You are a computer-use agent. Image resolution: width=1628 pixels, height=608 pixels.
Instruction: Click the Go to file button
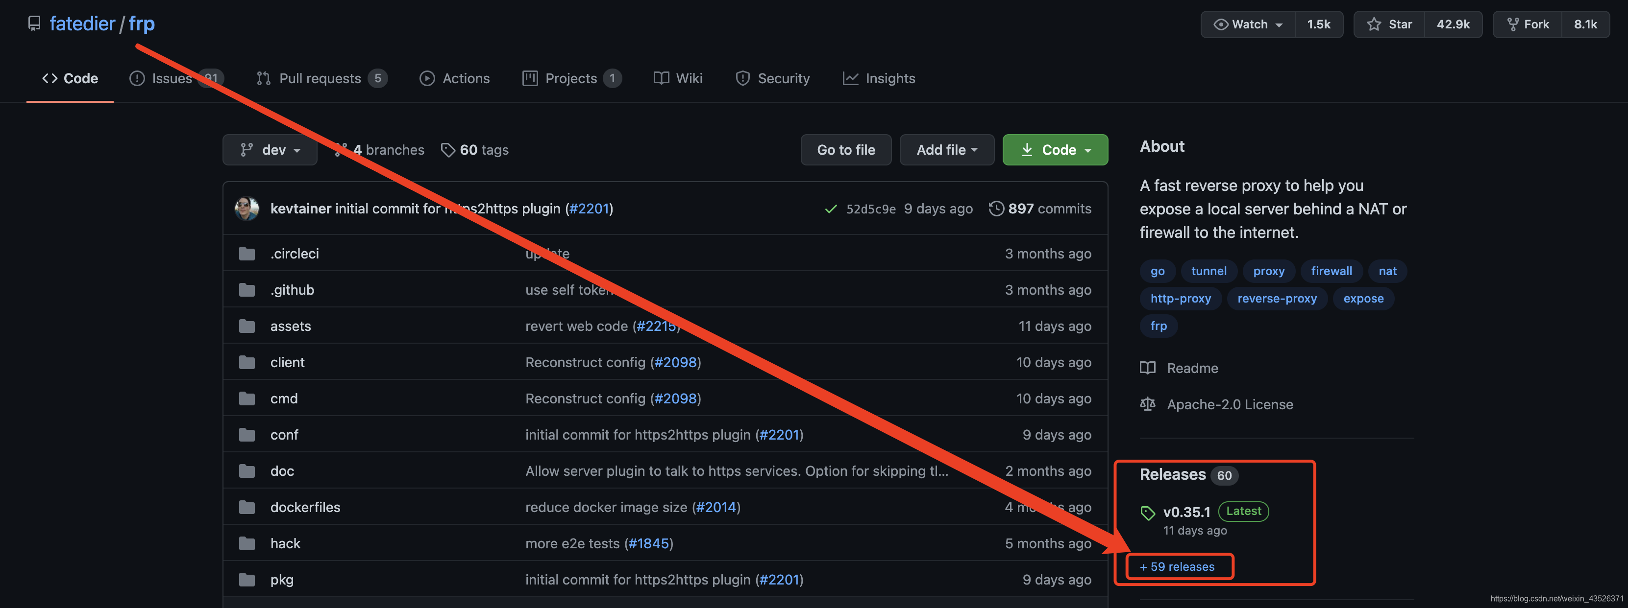pyautogui.click(x=845, y=150)
